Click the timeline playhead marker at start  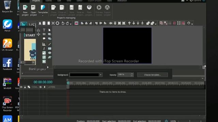68,83
